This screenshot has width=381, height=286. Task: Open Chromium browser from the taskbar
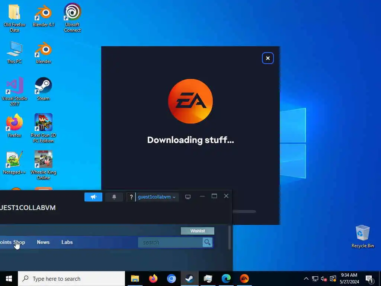(x=171, y=279)
